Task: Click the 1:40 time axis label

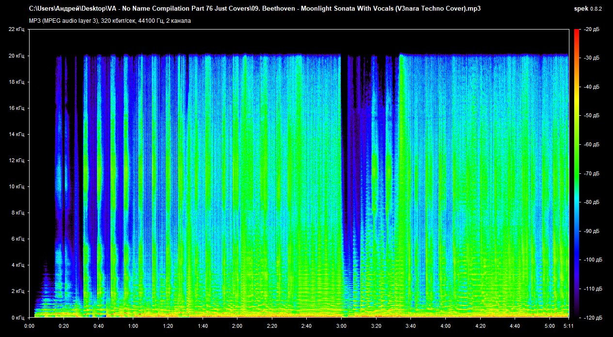Action: click(x=203, y=326)
